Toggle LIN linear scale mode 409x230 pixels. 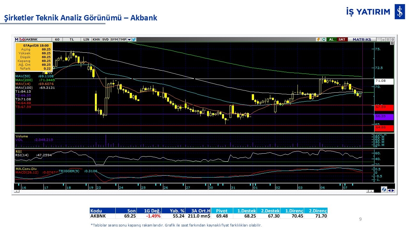(x=86, y=40)
